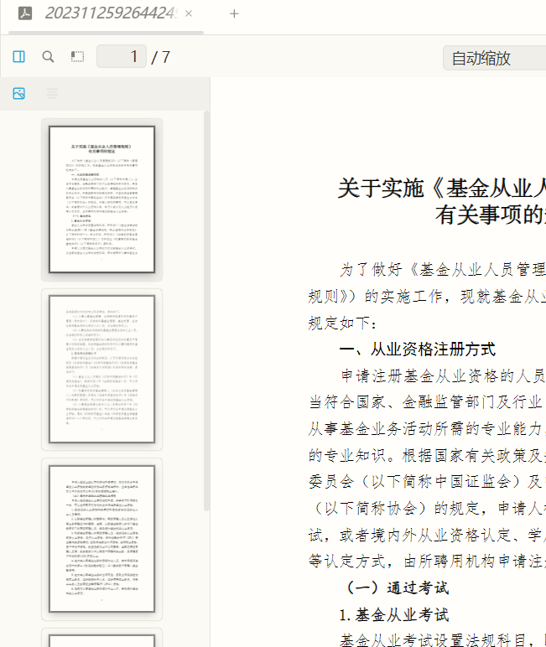Image resolution: width=546 pixels, height=647 pixels.
Task: Click line 为了做好《基金从业人员管理
Action: pos(443,270)
